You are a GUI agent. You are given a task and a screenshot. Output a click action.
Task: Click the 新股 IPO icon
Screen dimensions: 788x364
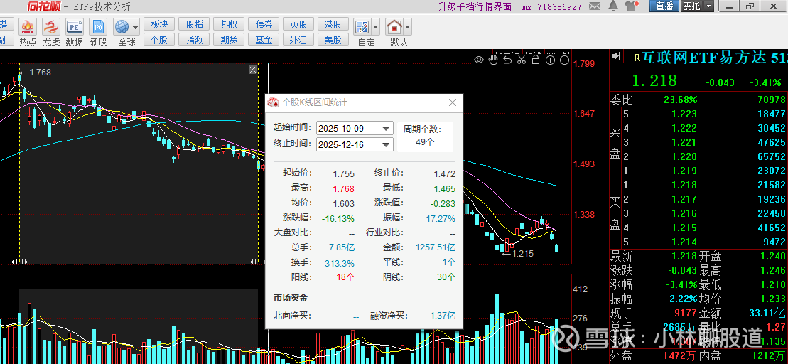(x=98, y=33)
